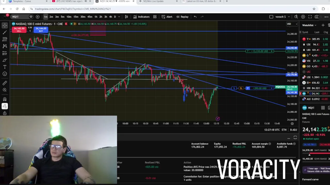Select XRI row in watchlist

pyautogui.click(x=315, y=88)
